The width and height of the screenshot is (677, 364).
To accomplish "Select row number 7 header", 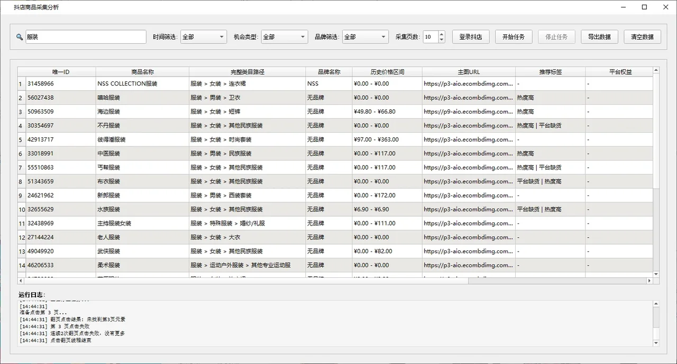I will pyautogui.click(x=22, y=167).
